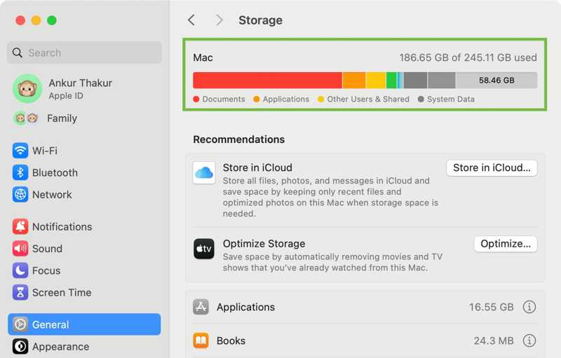Open Focus moon icon
This screenshot has width=561, height=358.
click(x=20, y=270)
